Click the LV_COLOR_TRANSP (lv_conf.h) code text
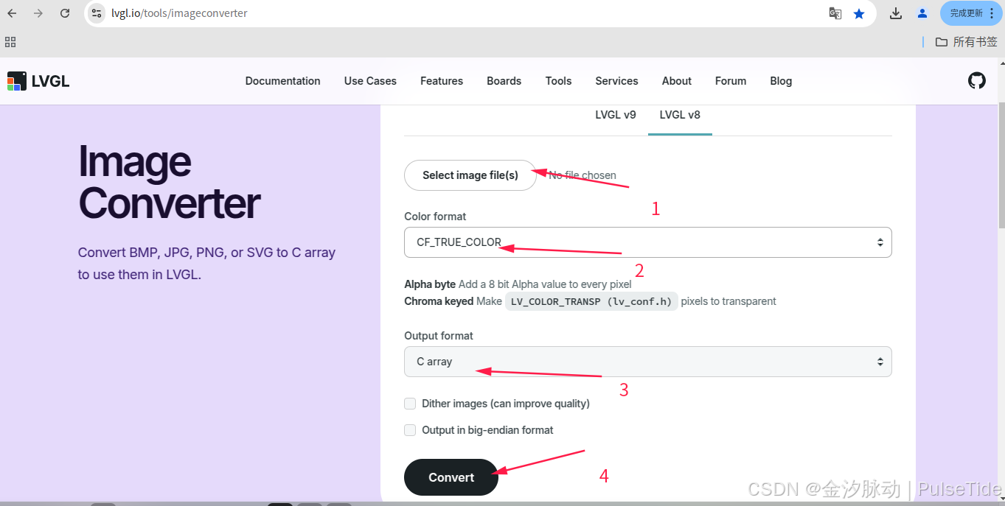Image resolution: width=1005 pixels, height=506 pixels. click(x=591, y=301)
